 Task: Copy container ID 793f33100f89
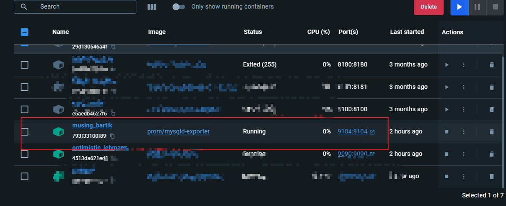(x=112, y=136)
